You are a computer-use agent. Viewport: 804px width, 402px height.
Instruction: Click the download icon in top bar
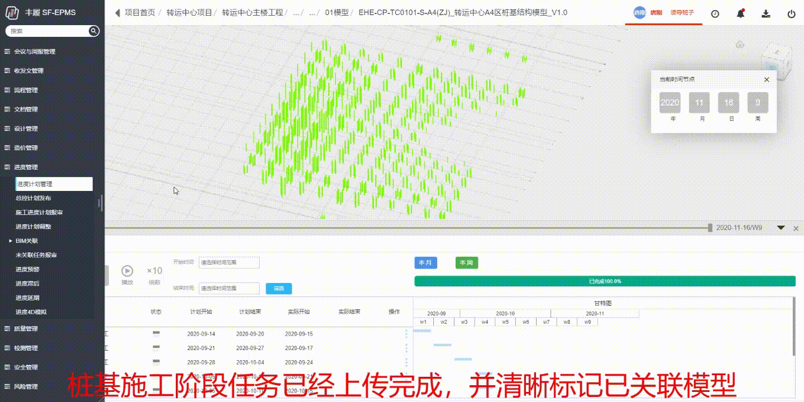tap(766, 14)
